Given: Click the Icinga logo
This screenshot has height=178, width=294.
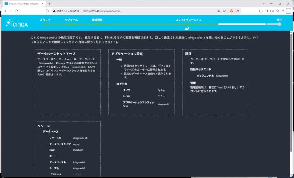Looking at the screenshot, I should point(17,23).
